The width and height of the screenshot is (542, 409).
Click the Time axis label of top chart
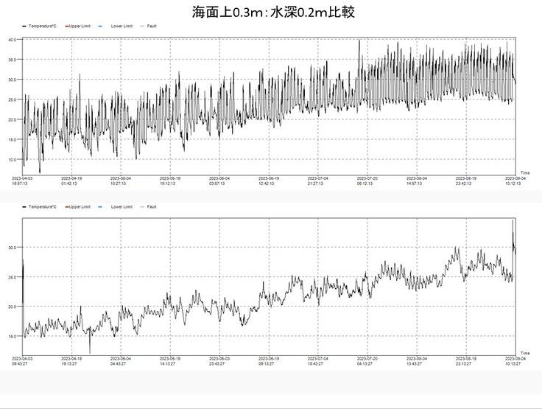pyautogui.click(x=525, y=172)
